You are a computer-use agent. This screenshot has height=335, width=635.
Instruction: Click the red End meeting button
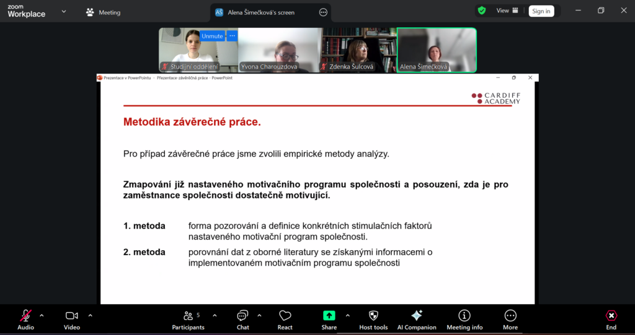pos(611,320)
